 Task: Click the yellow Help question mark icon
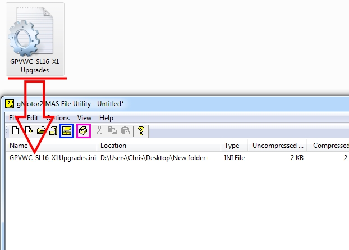point(141,131)
